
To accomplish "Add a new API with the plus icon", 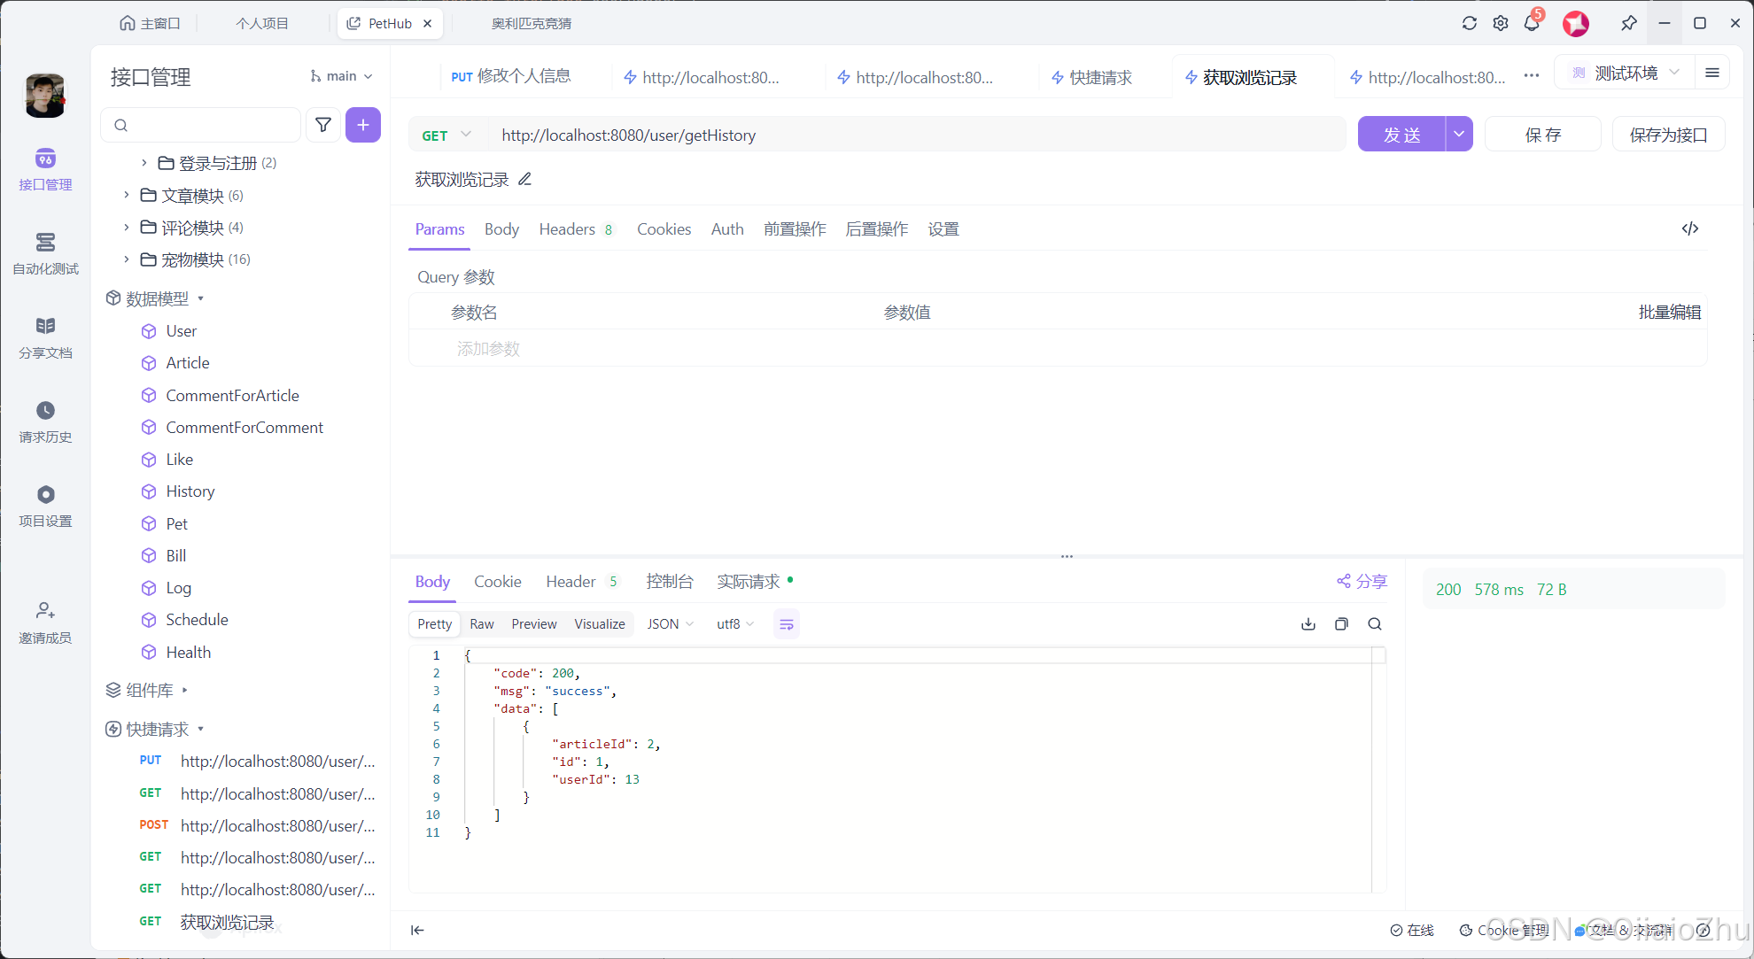I will (363, 125).
